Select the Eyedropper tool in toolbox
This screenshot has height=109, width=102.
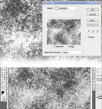click(5, 87)
